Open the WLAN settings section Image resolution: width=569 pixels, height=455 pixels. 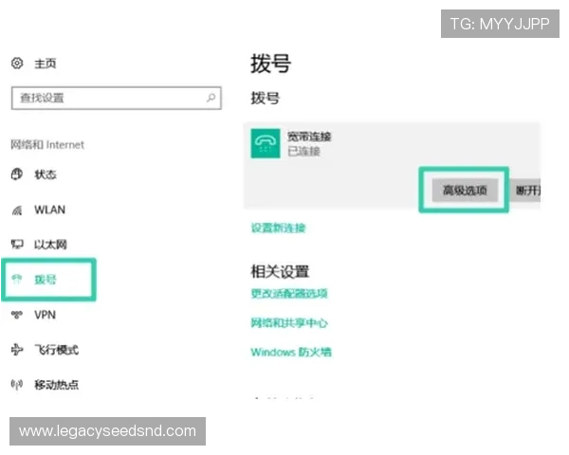(49, 209)
